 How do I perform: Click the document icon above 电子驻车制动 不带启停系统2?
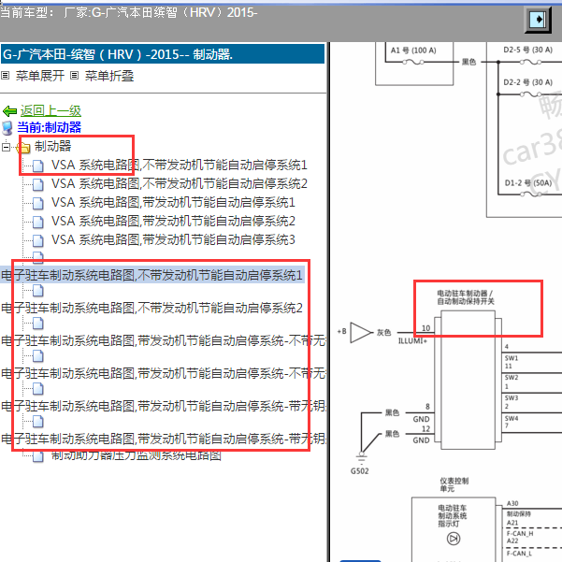click(x=38, y=291)
